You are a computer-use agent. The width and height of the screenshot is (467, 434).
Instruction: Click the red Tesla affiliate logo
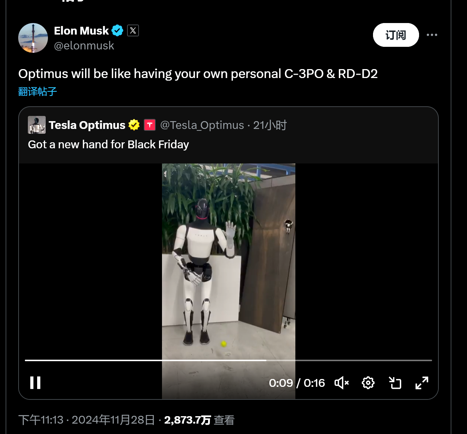150,125
